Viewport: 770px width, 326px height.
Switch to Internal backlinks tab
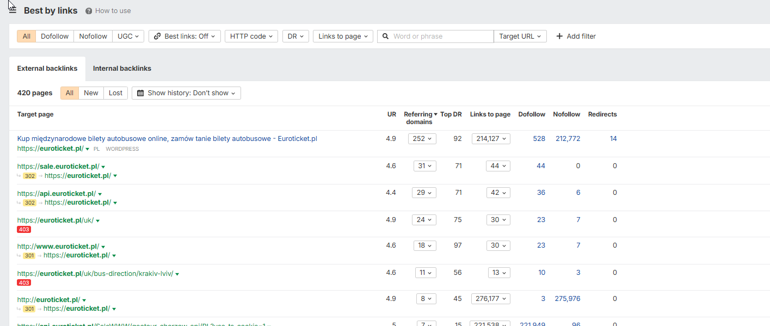click(x=122, y=69)
